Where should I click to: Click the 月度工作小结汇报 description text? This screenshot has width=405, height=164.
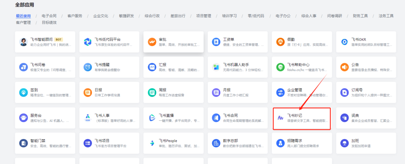click(235, 95)
